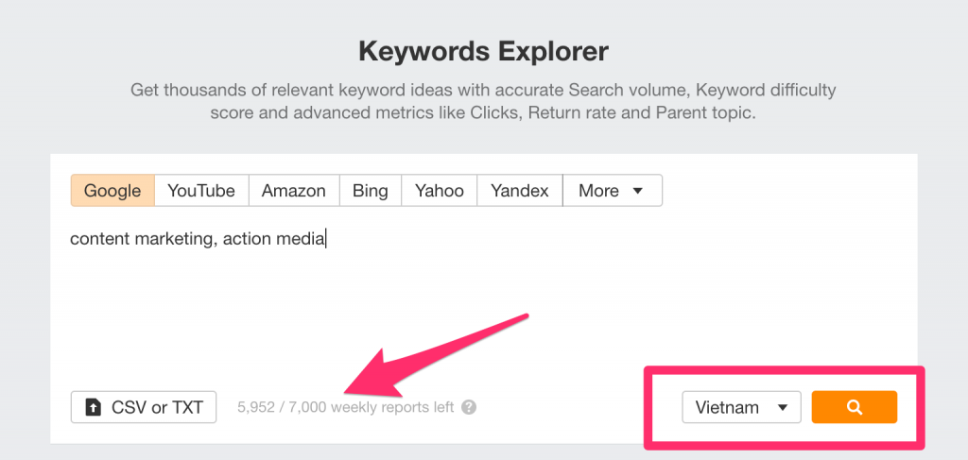Click the Vietnam dropdown arrow

pos(783,407)
